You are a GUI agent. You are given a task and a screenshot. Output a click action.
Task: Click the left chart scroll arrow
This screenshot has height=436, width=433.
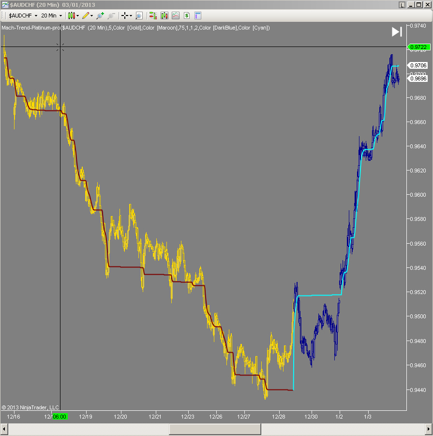(x=3, y=428)
